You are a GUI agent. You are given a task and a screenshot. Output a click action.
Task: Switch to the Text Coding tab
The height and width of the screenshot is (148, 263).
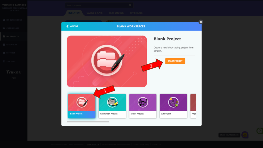116,13
